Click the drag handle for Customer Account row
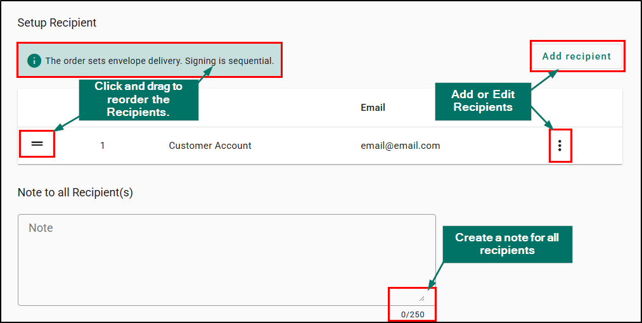 tap(37, 144)
